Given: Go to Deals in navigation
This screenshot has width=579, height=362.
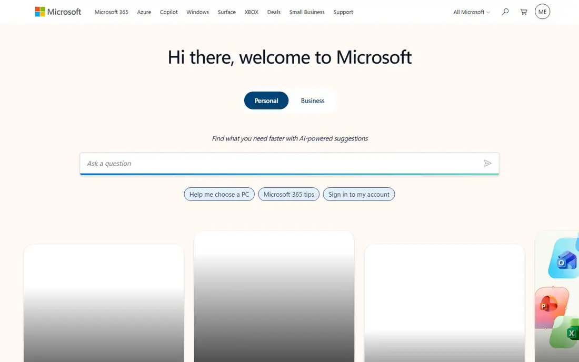Looking at the screenshot, I should point(274,12).
